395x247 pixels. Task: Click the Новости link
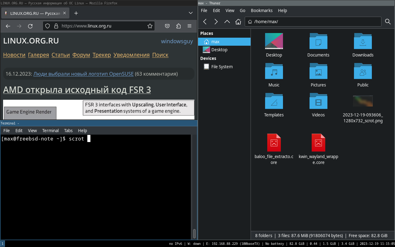click(x=14, y=55)
